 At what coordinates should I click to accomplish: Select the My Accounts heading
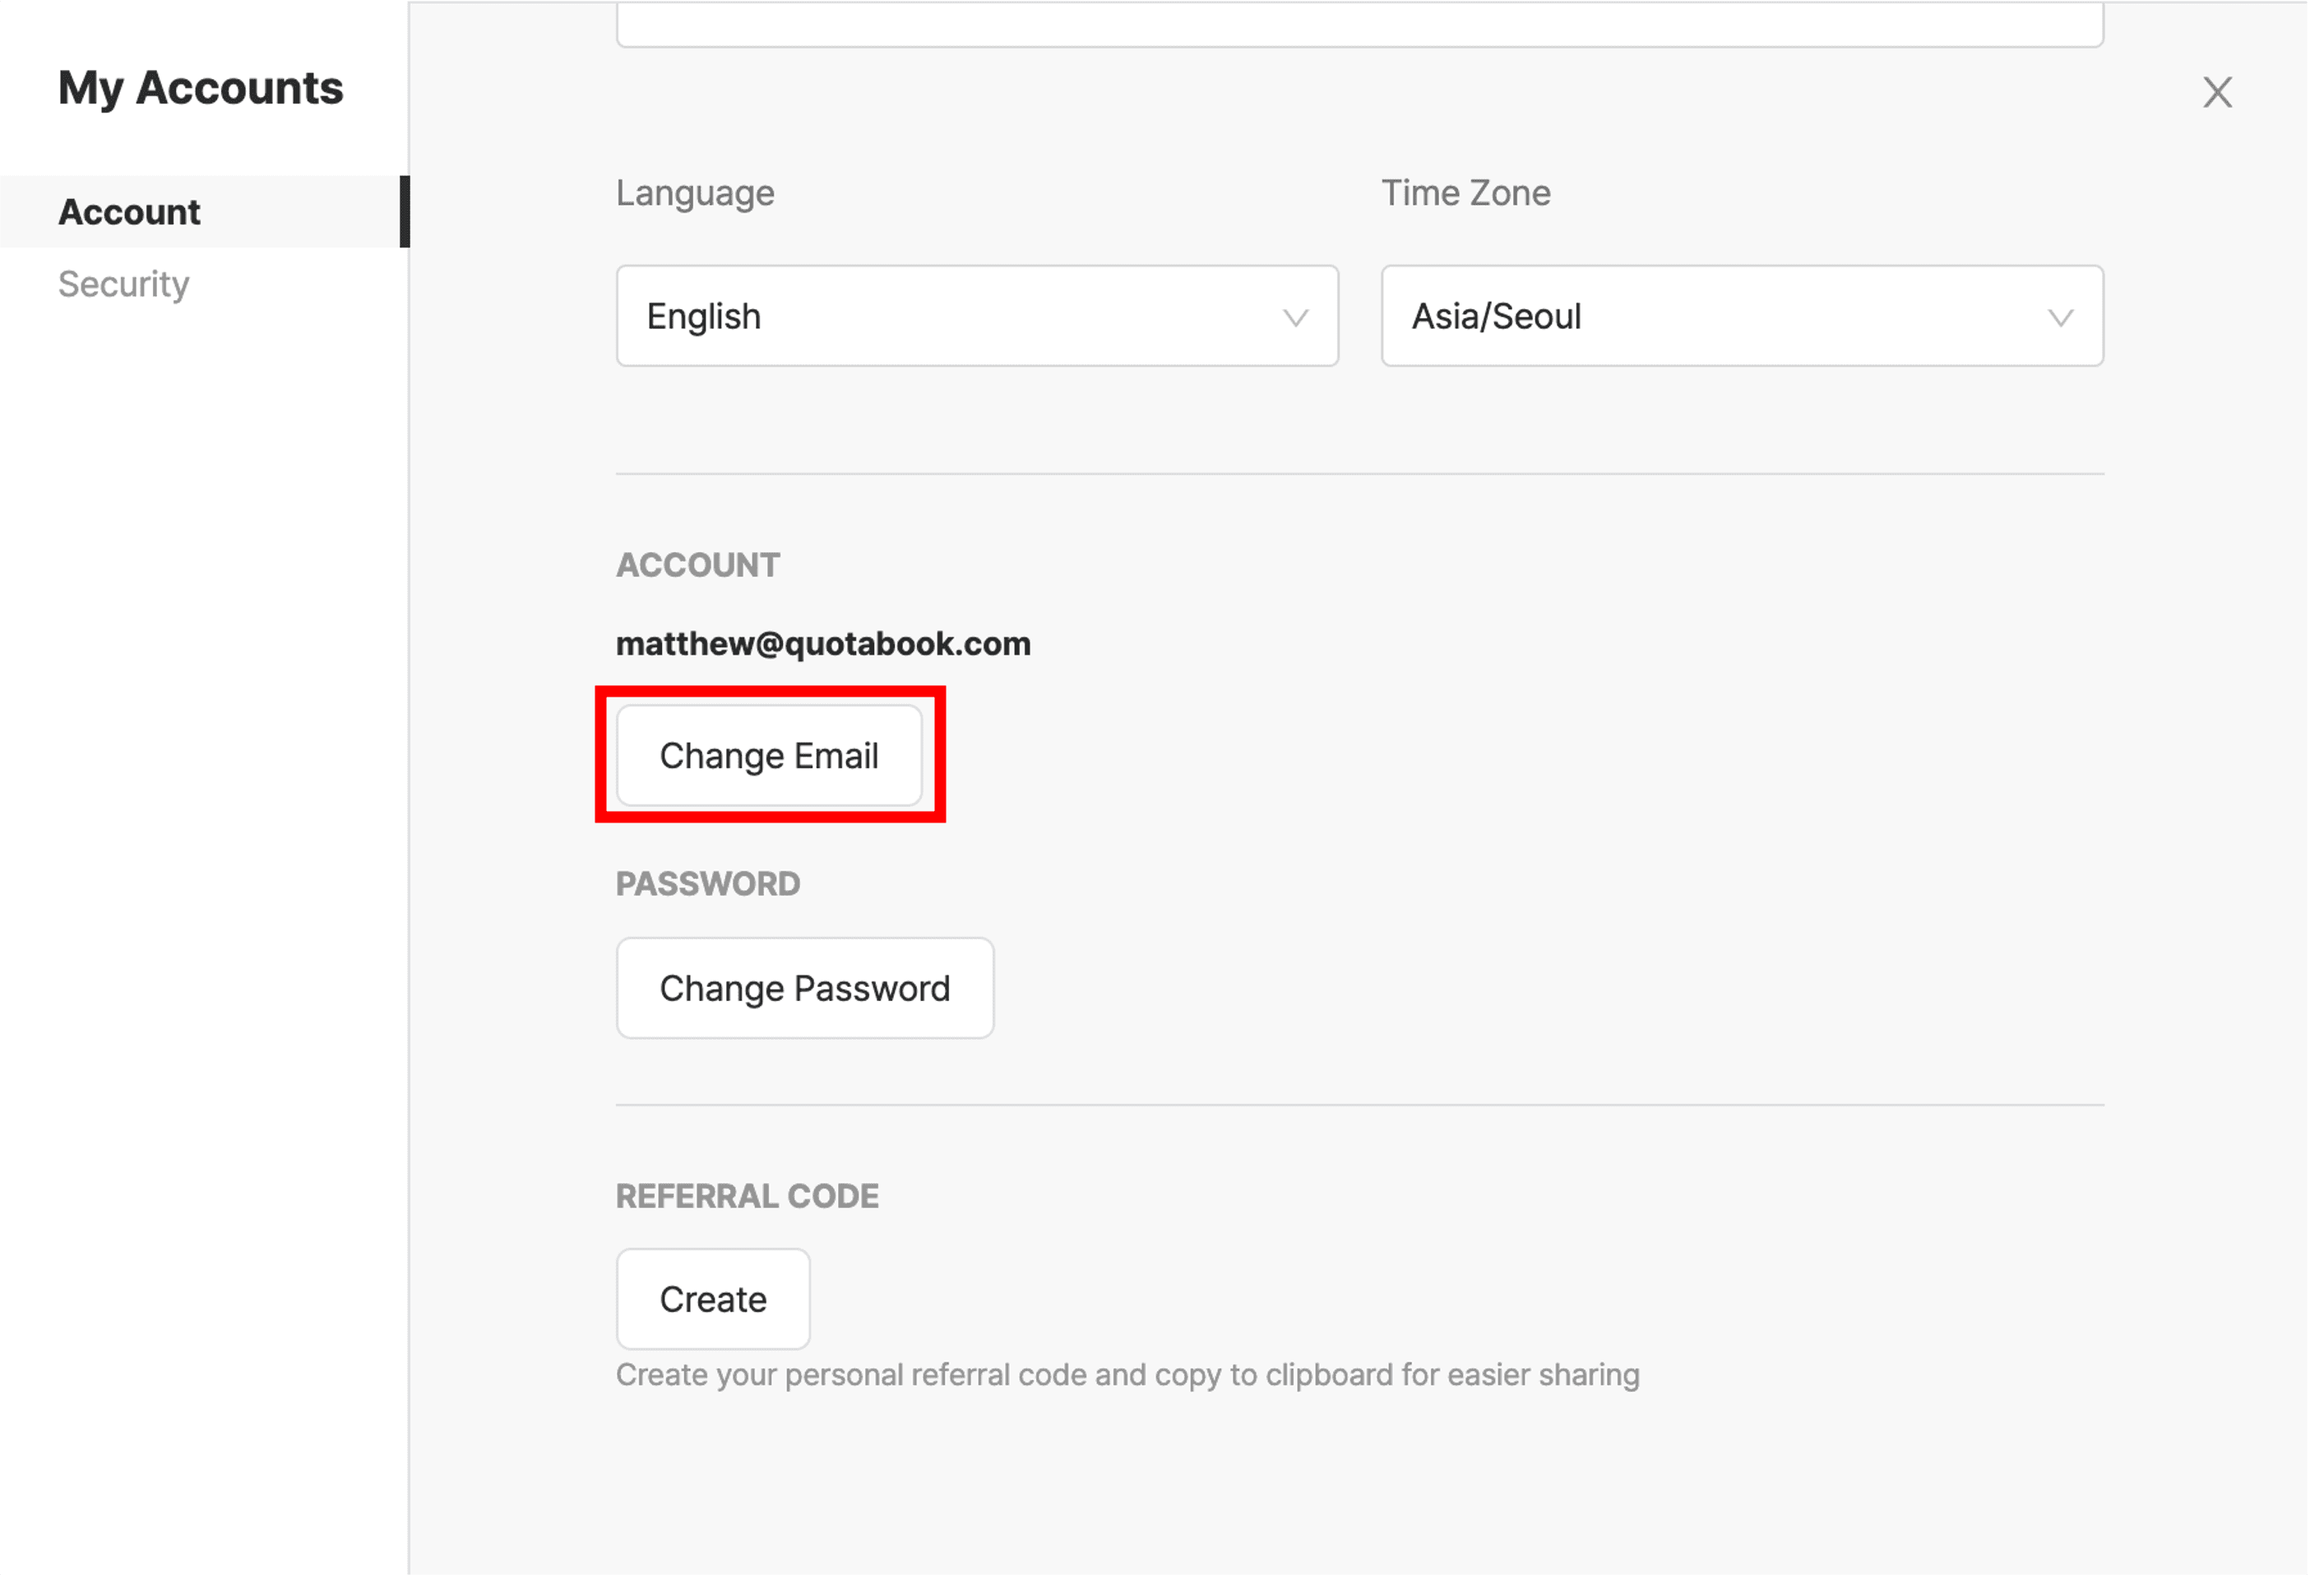click(x=201, y=87)
